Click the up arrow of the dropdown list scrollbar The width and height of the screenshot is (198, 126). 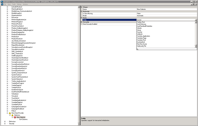[196, 22]
